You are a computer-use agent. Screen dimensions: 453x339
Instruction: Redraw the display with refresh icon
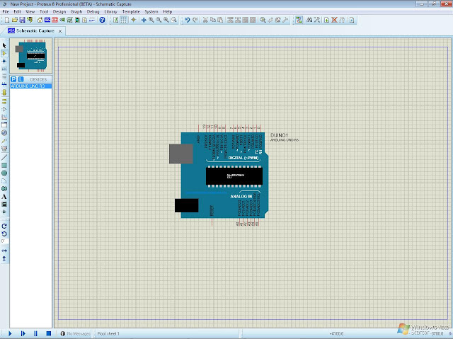point(116,20)
